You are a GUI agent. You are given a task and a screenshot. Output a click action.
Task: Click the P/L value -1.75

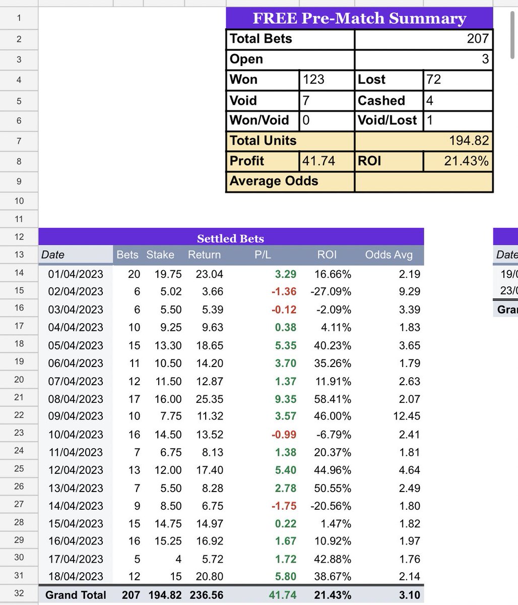(284, 506)
